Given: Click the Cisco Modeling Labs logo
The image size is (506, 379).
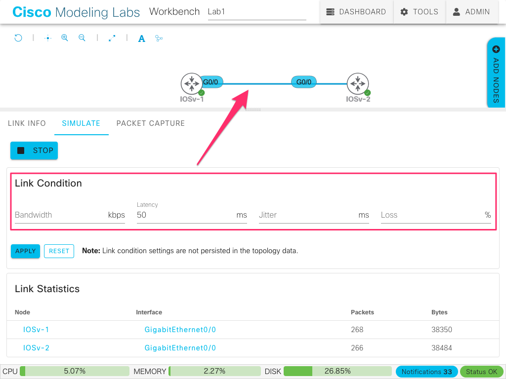Looking at the screenshot, I should point(76,12).
